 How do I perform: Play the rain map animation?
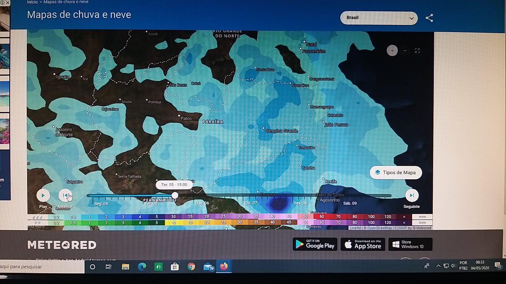click(x=43, y=196)
